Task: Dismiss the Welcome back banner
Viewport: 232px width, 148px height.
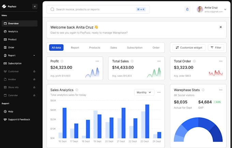Action: pos(220,27)
